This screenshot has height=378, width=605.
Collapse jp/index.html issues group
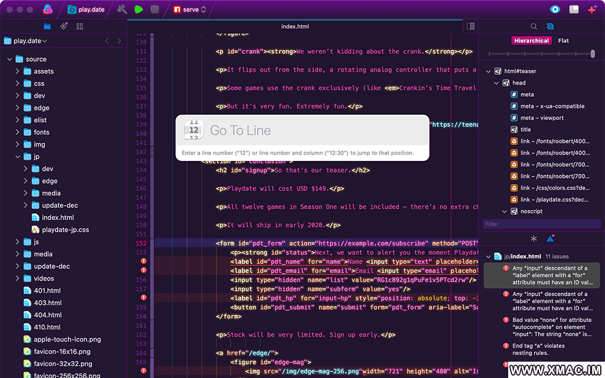(488, 256)
